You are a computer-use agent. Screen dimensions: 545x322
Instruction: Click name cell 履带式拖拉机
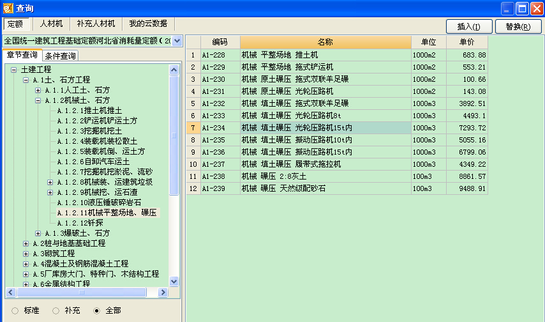(325, 164)
